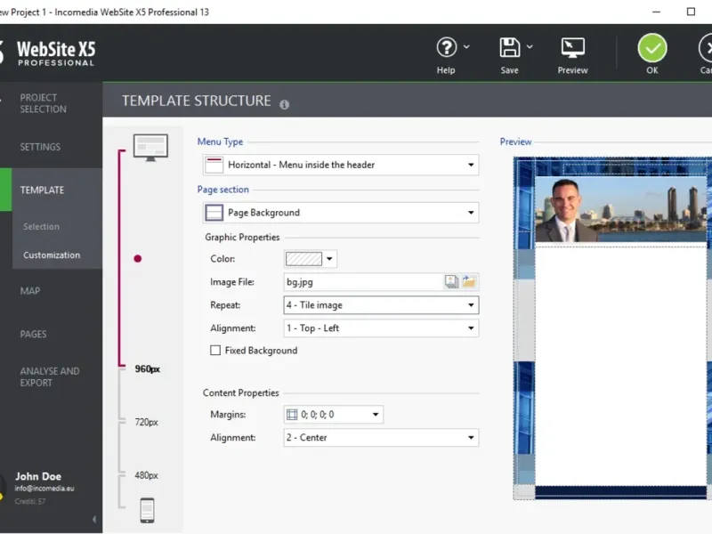Open the online image library icon

coord(451,281)
